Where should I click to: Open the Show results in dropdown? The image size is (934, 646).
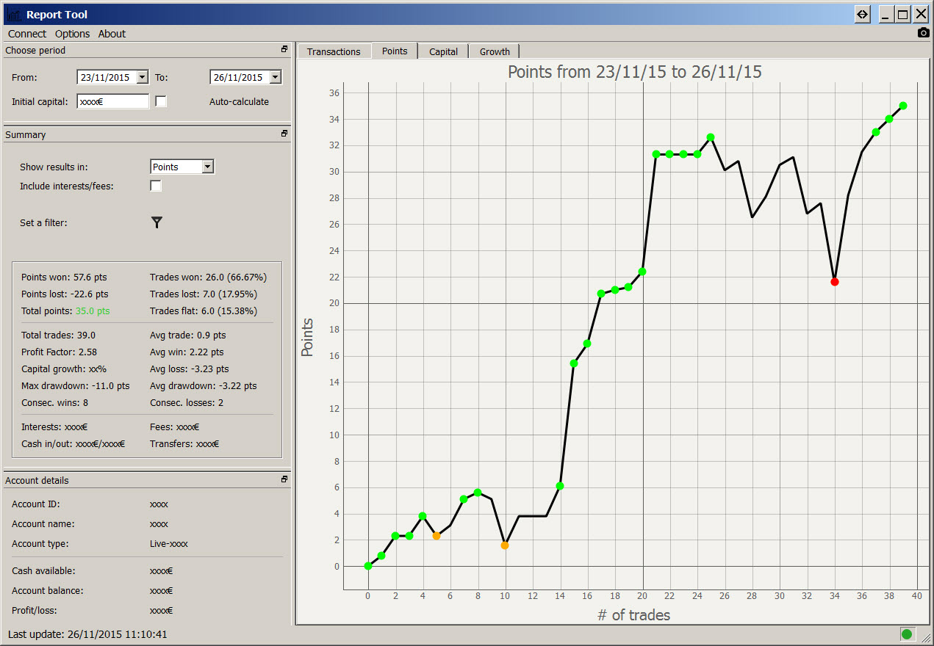208,167
